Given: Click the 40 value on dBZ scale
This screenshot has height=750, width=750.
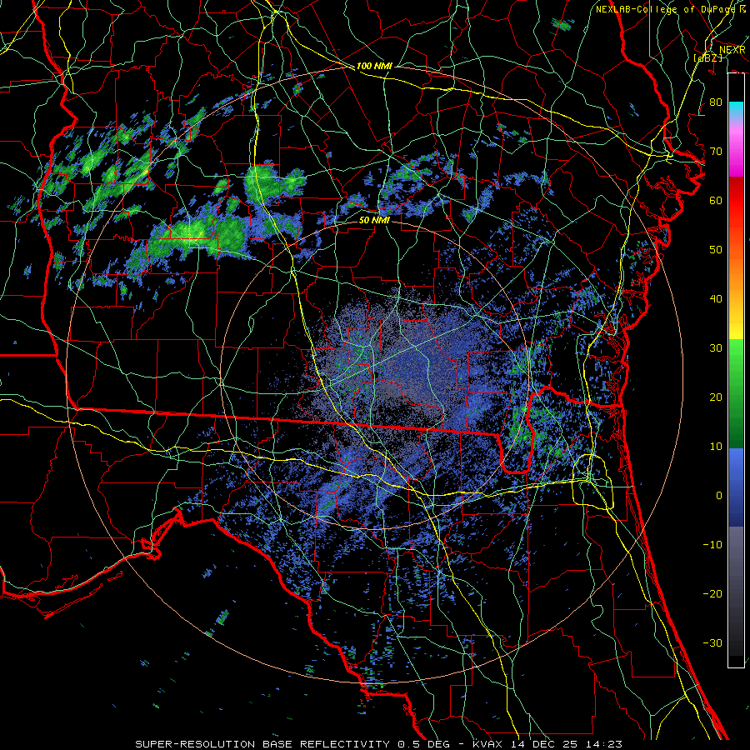Looking at the screenshot, I should click(716, 298).
